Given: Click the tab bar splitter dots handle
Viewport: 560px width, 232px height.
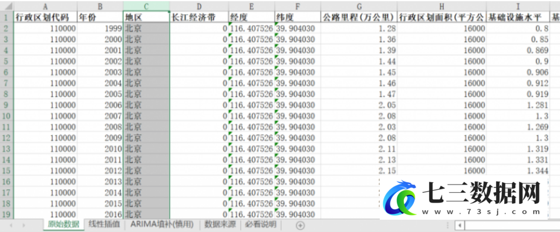Looking at the screenshot, I should click(448, 225).
